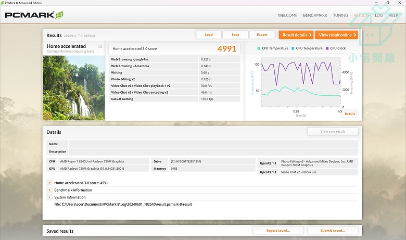This screenshot has height=240, width=406.
Task: Click the Load button
Action: point(209,35)
